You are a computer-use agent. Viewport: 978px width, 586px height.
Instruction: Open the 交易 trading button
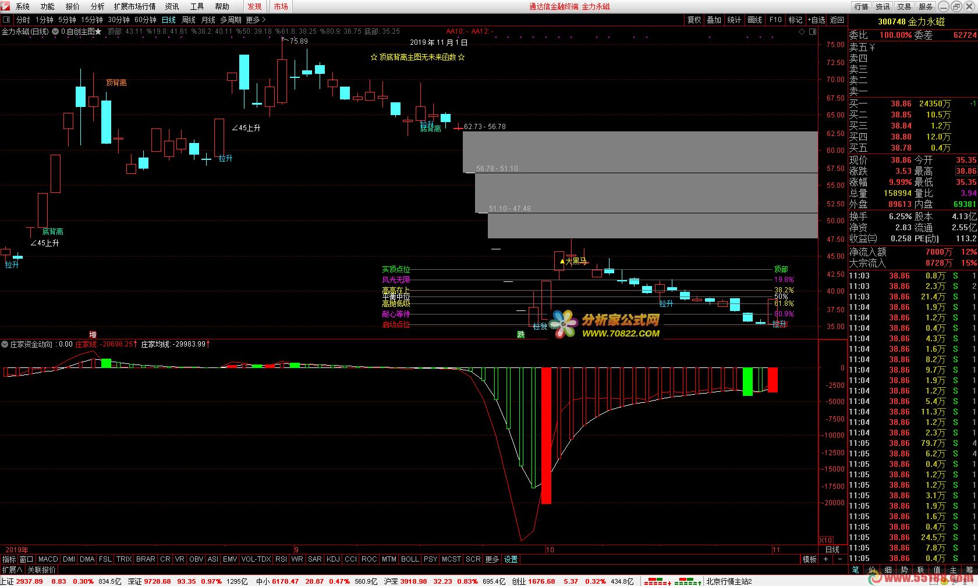click(x=904, y=6)
